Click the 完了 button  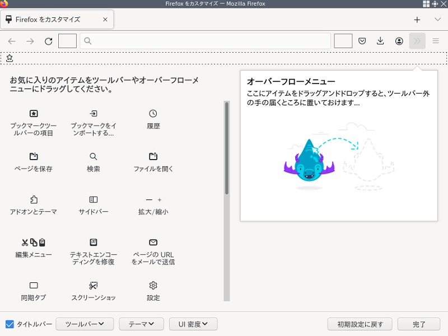[x=418, y=324]
